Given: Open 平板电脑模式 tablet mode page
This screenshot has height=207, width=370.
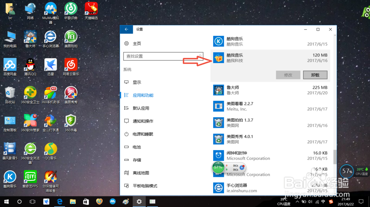Looking at the screenshot, I should (141, 186).
